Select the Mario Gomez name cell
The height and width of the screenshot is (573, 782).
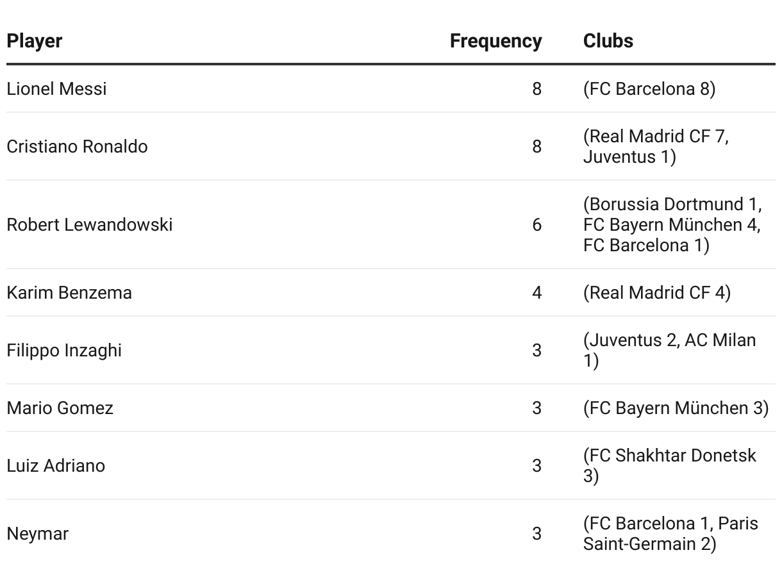point(60,408)
